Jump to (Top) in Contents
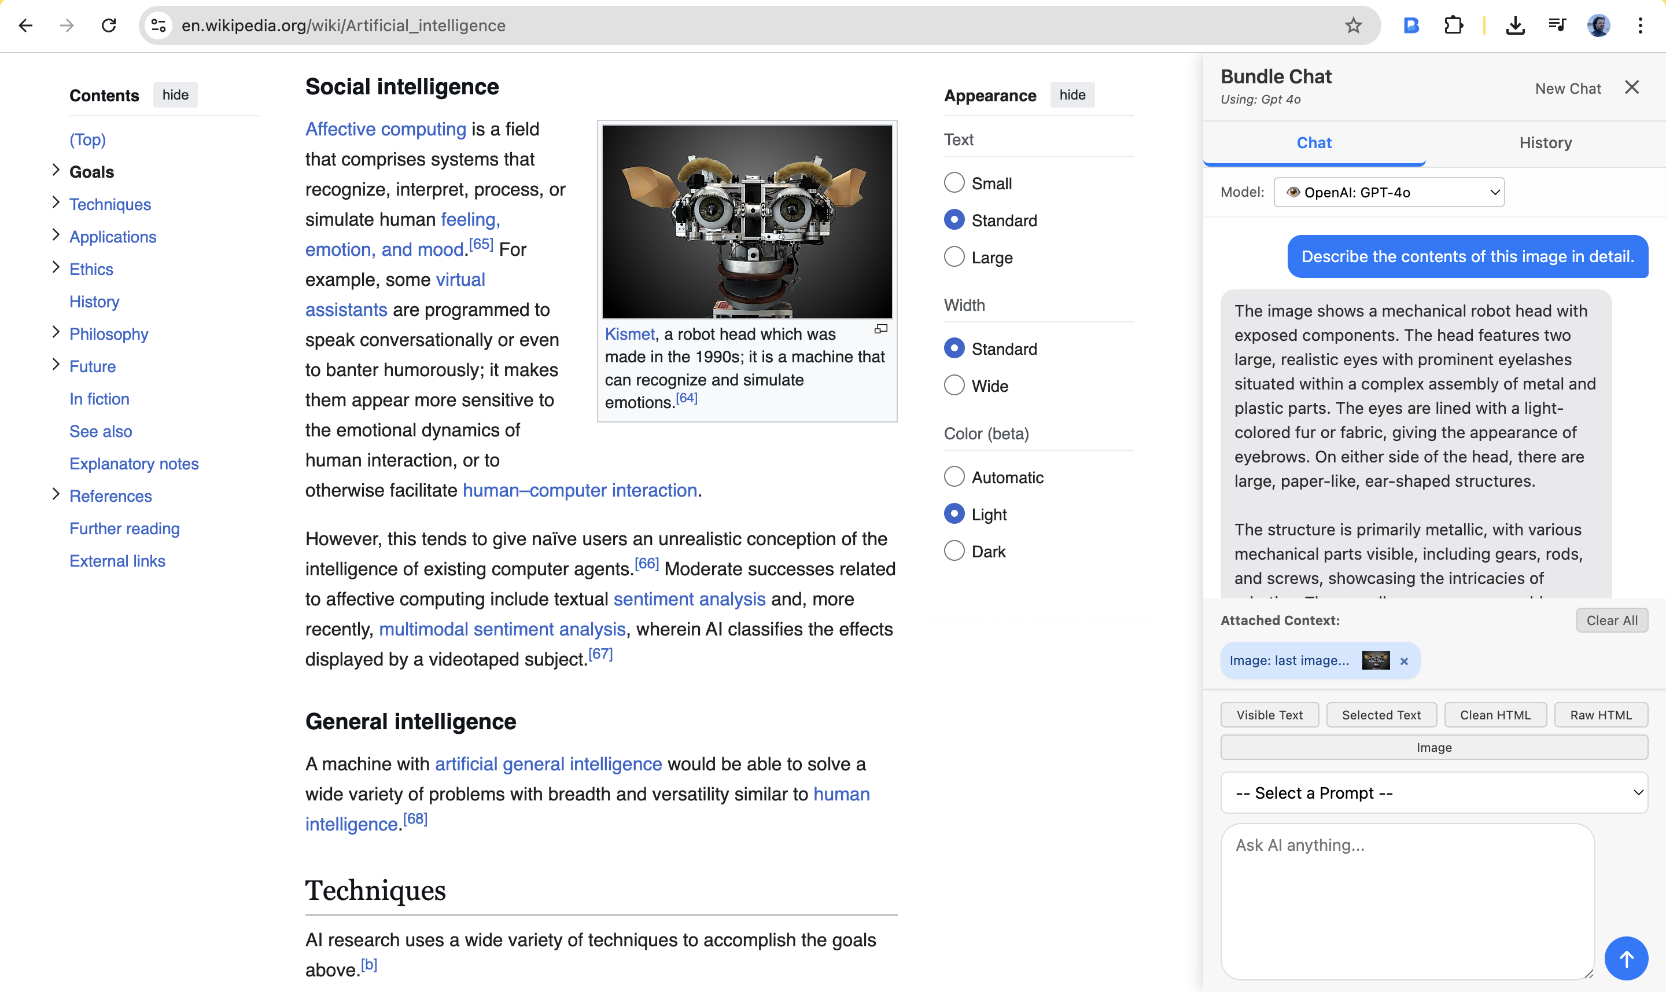Image resolution: width=1666 pixels, height=992 pixels. point(87,139)
